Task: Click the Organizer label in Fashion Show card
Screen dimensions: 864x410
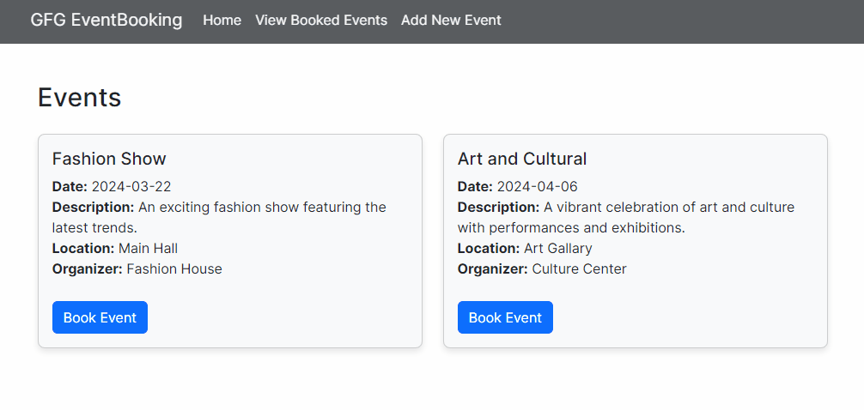Action: click(87, 268)
